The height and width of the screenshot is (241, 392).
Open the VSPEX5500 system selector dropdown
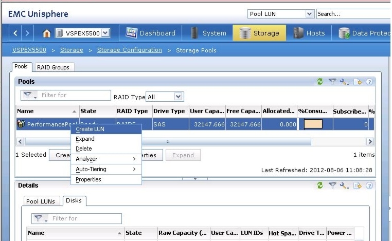click(x=105, y=33)
